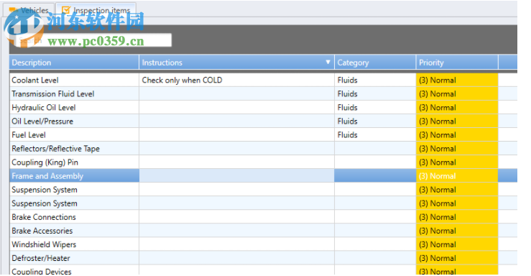Image resolution: width=531 pixels, height=276 pixels.
Task: Click the priority cell for Defroster/Heater
Action: pos(457,258)
